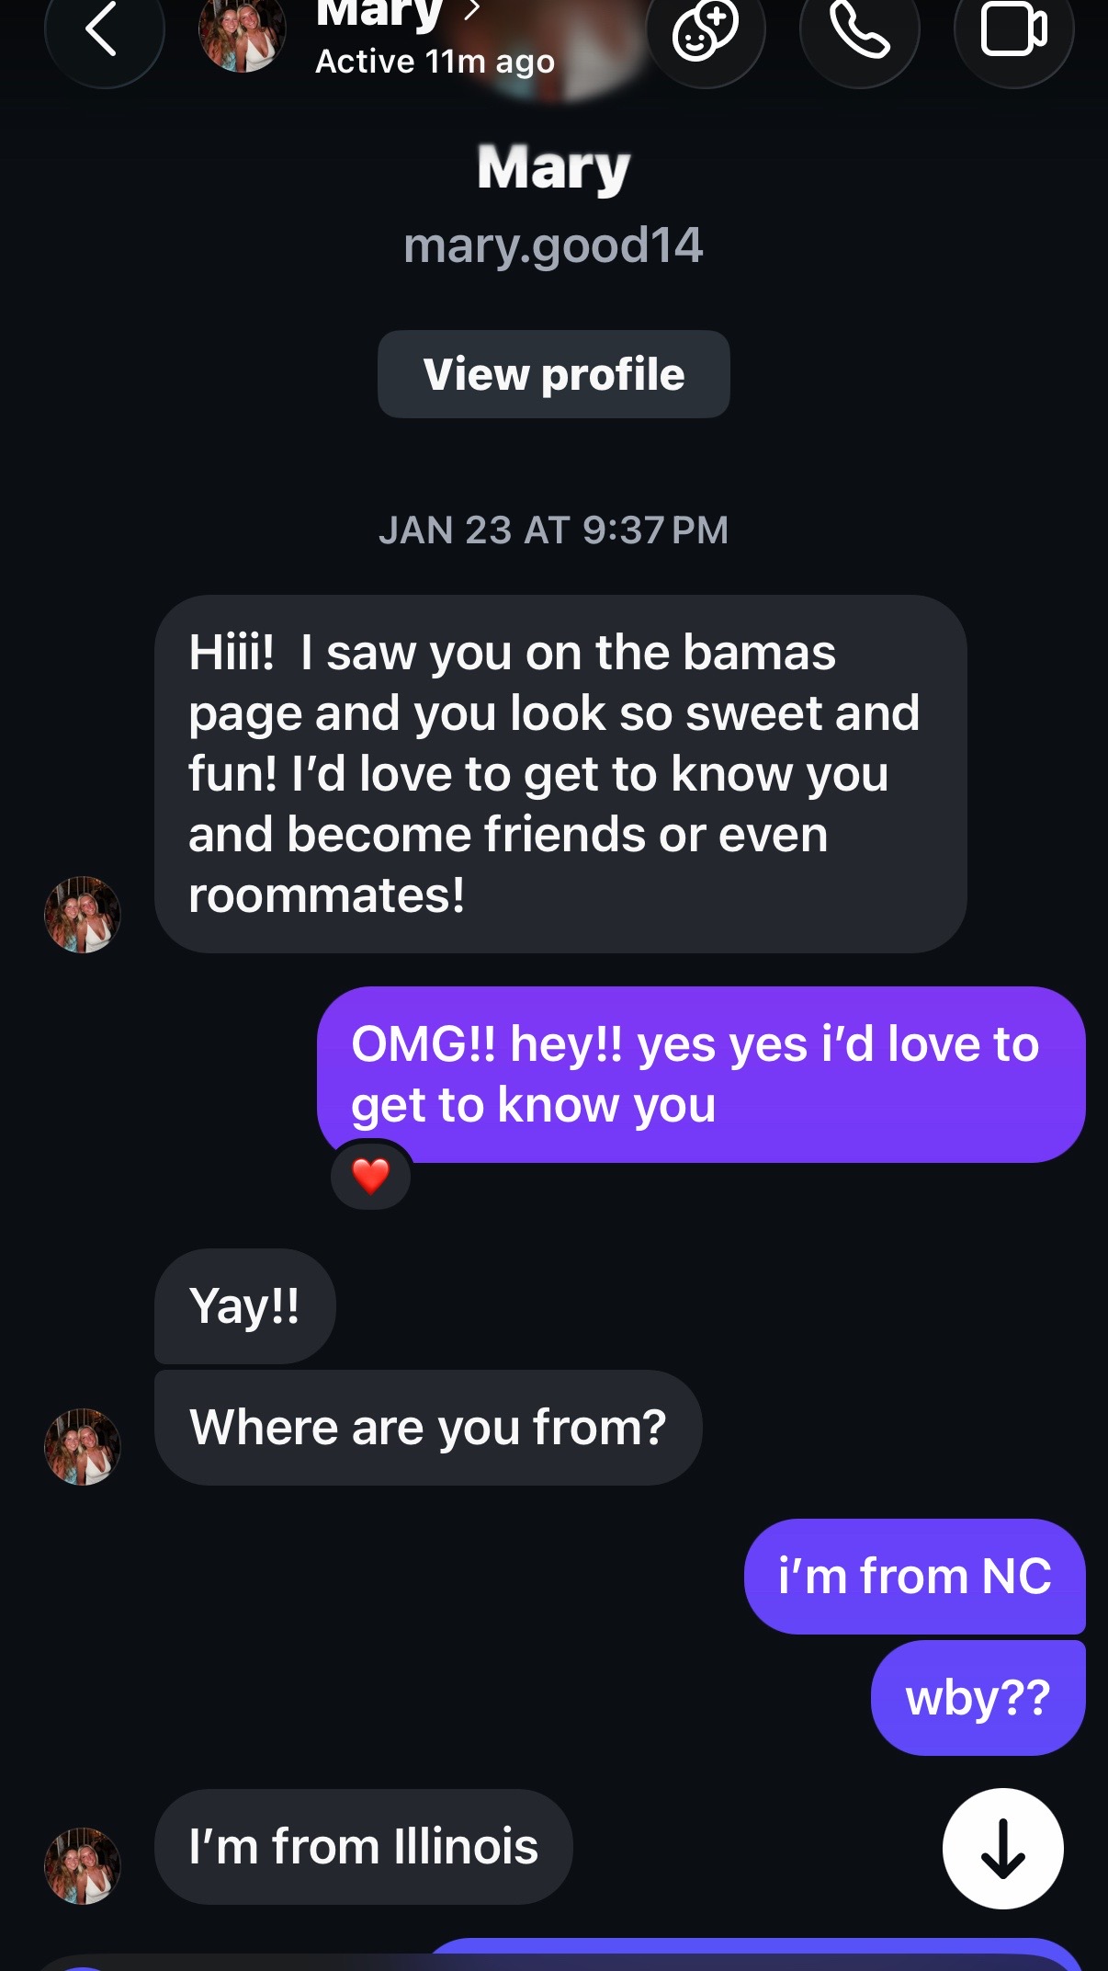Tap avatar next to "I'm from Illinois"

tap(83, 1866)
